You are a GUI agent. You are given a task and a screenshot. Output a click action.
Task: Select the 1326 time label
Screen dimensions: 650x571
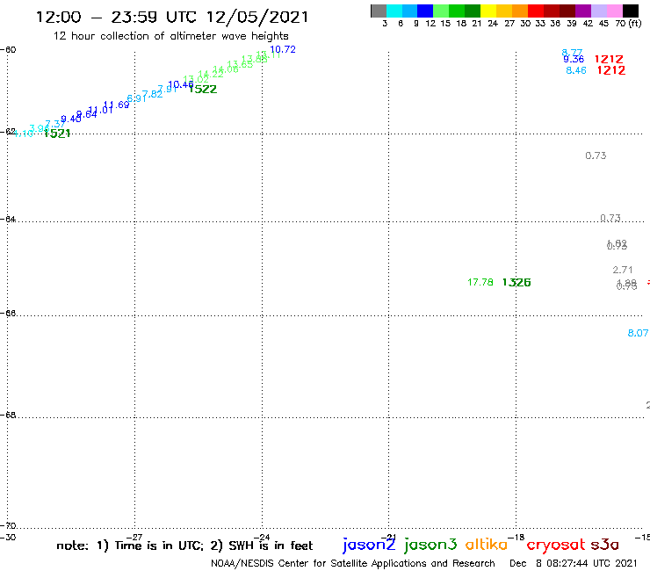click(x=516, y=282)
